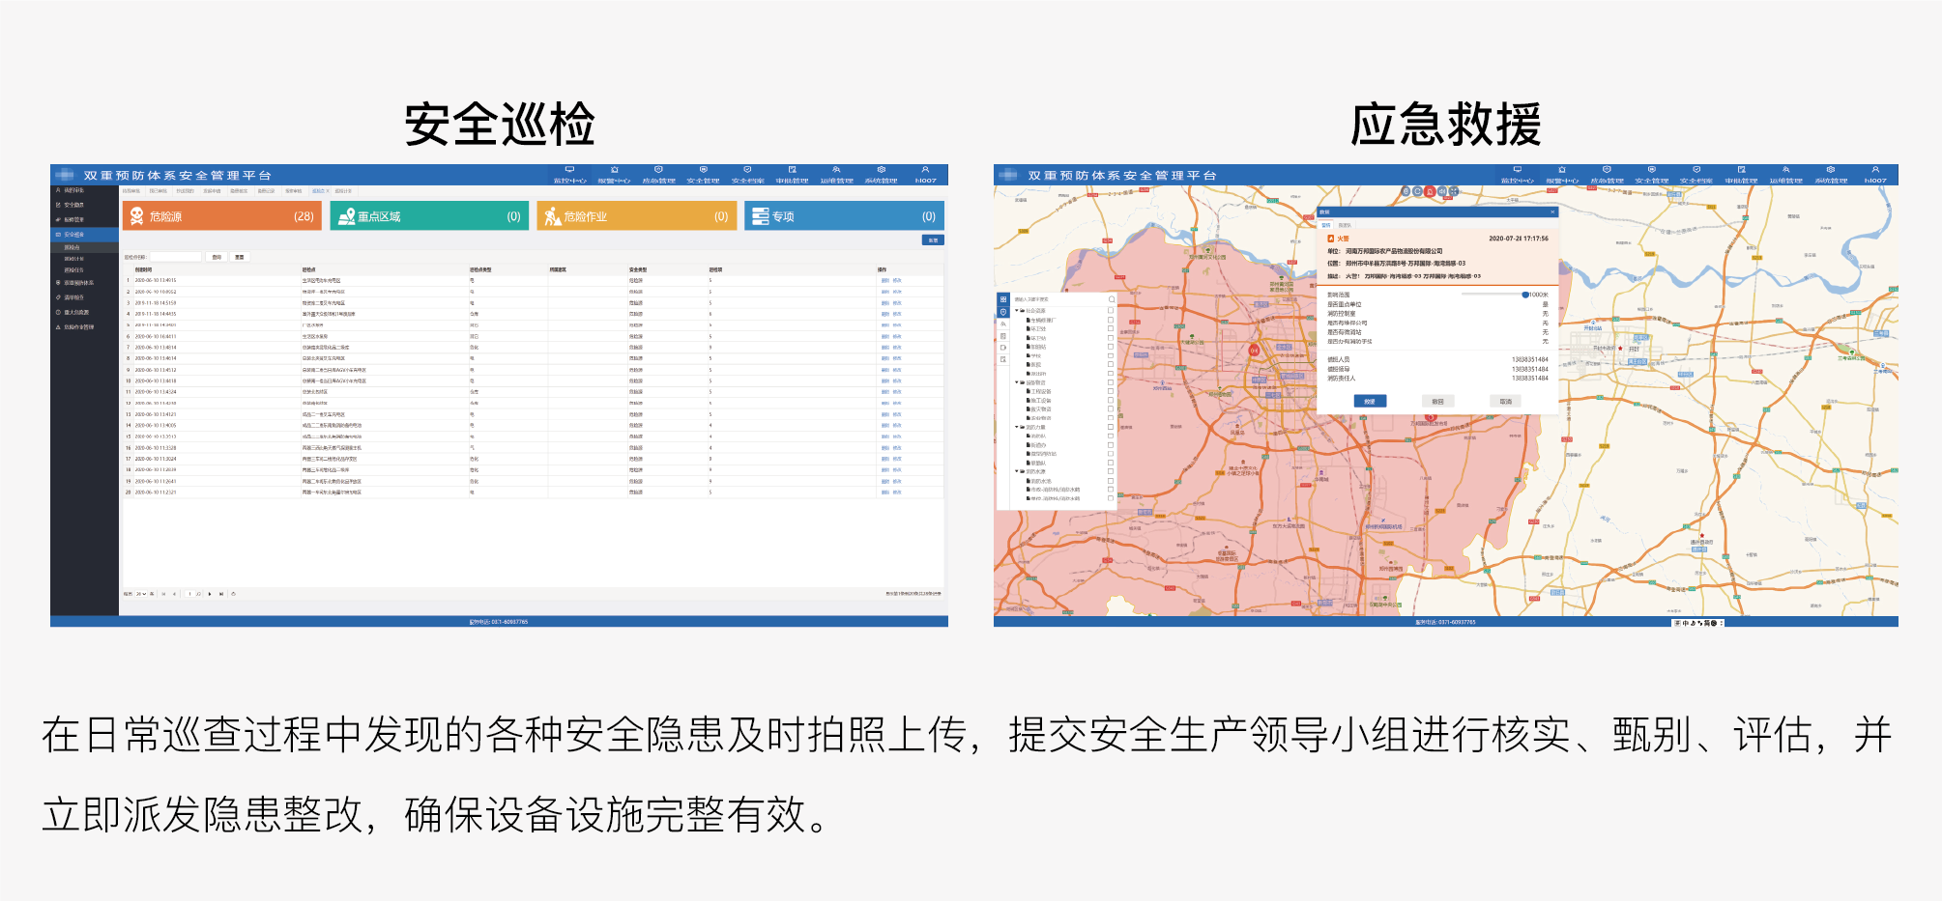Viewport: 1942px width, 901px height.
Task: Open 监控中心 menu in 安全巡检 screenshot
Action: click(569, 175)
